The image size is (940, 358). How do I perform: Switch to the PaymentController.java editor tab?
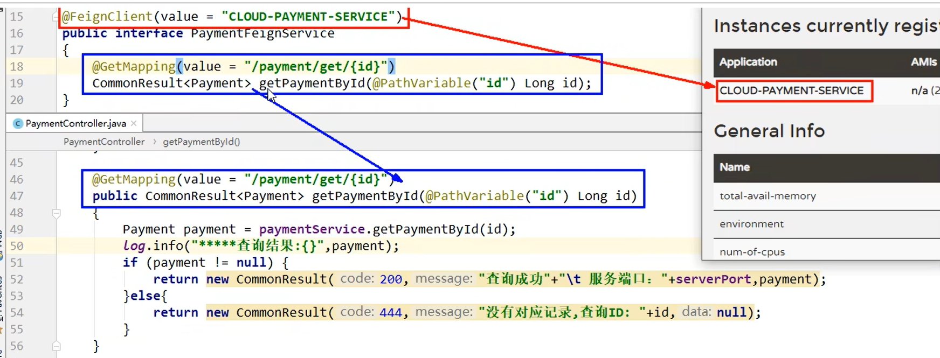[x=75, y=124]
